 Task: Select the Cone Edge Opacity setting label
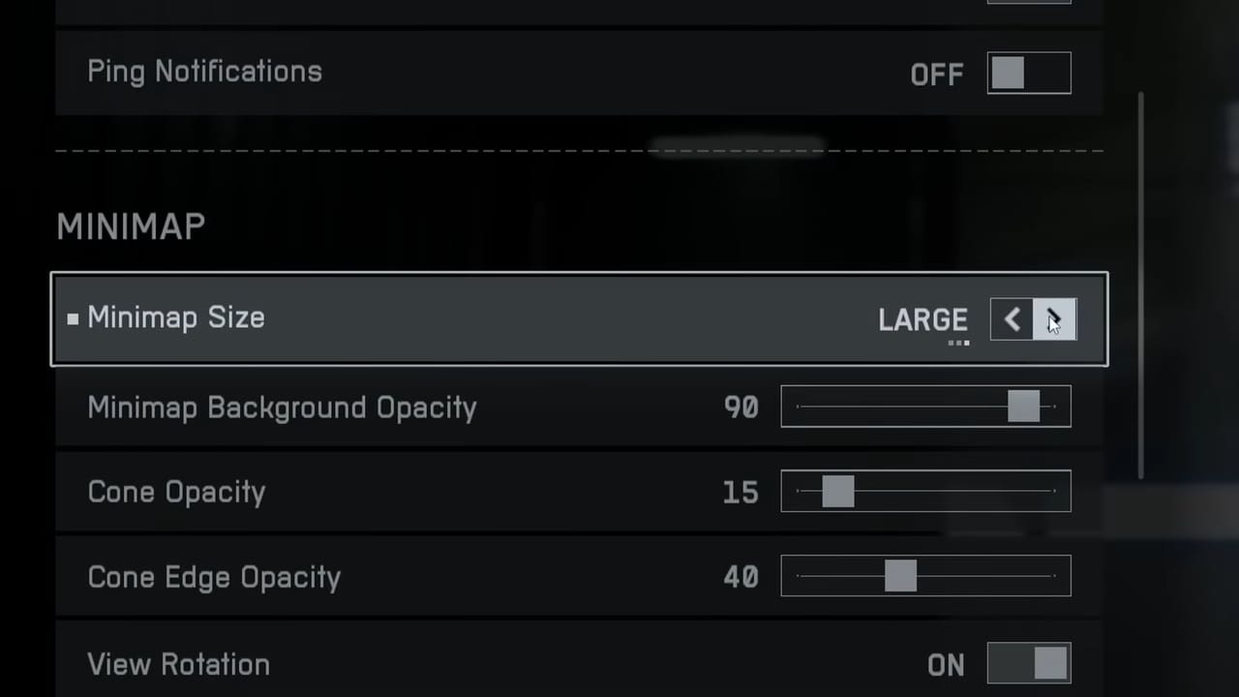point(214,577)
